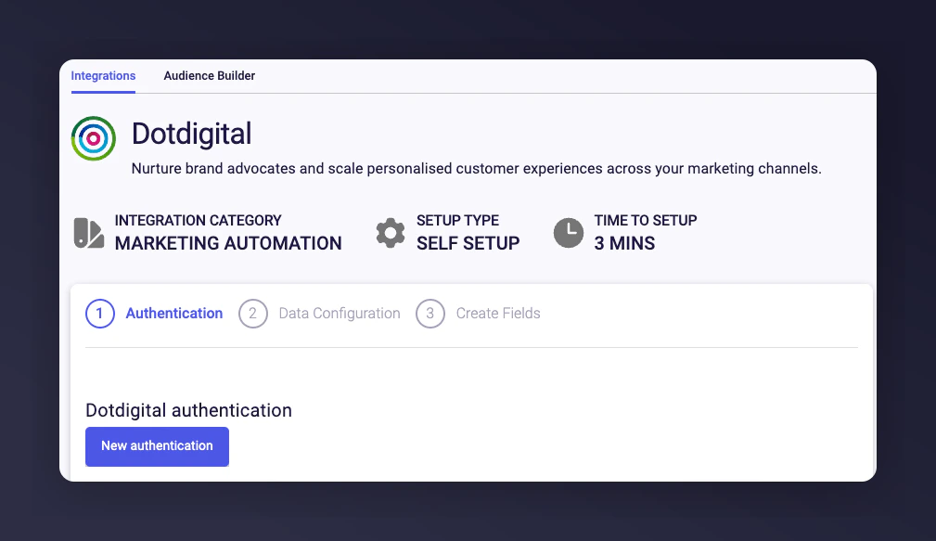
Task: Select step 2 circle for Data Configuration
Action: coord(253,314)
